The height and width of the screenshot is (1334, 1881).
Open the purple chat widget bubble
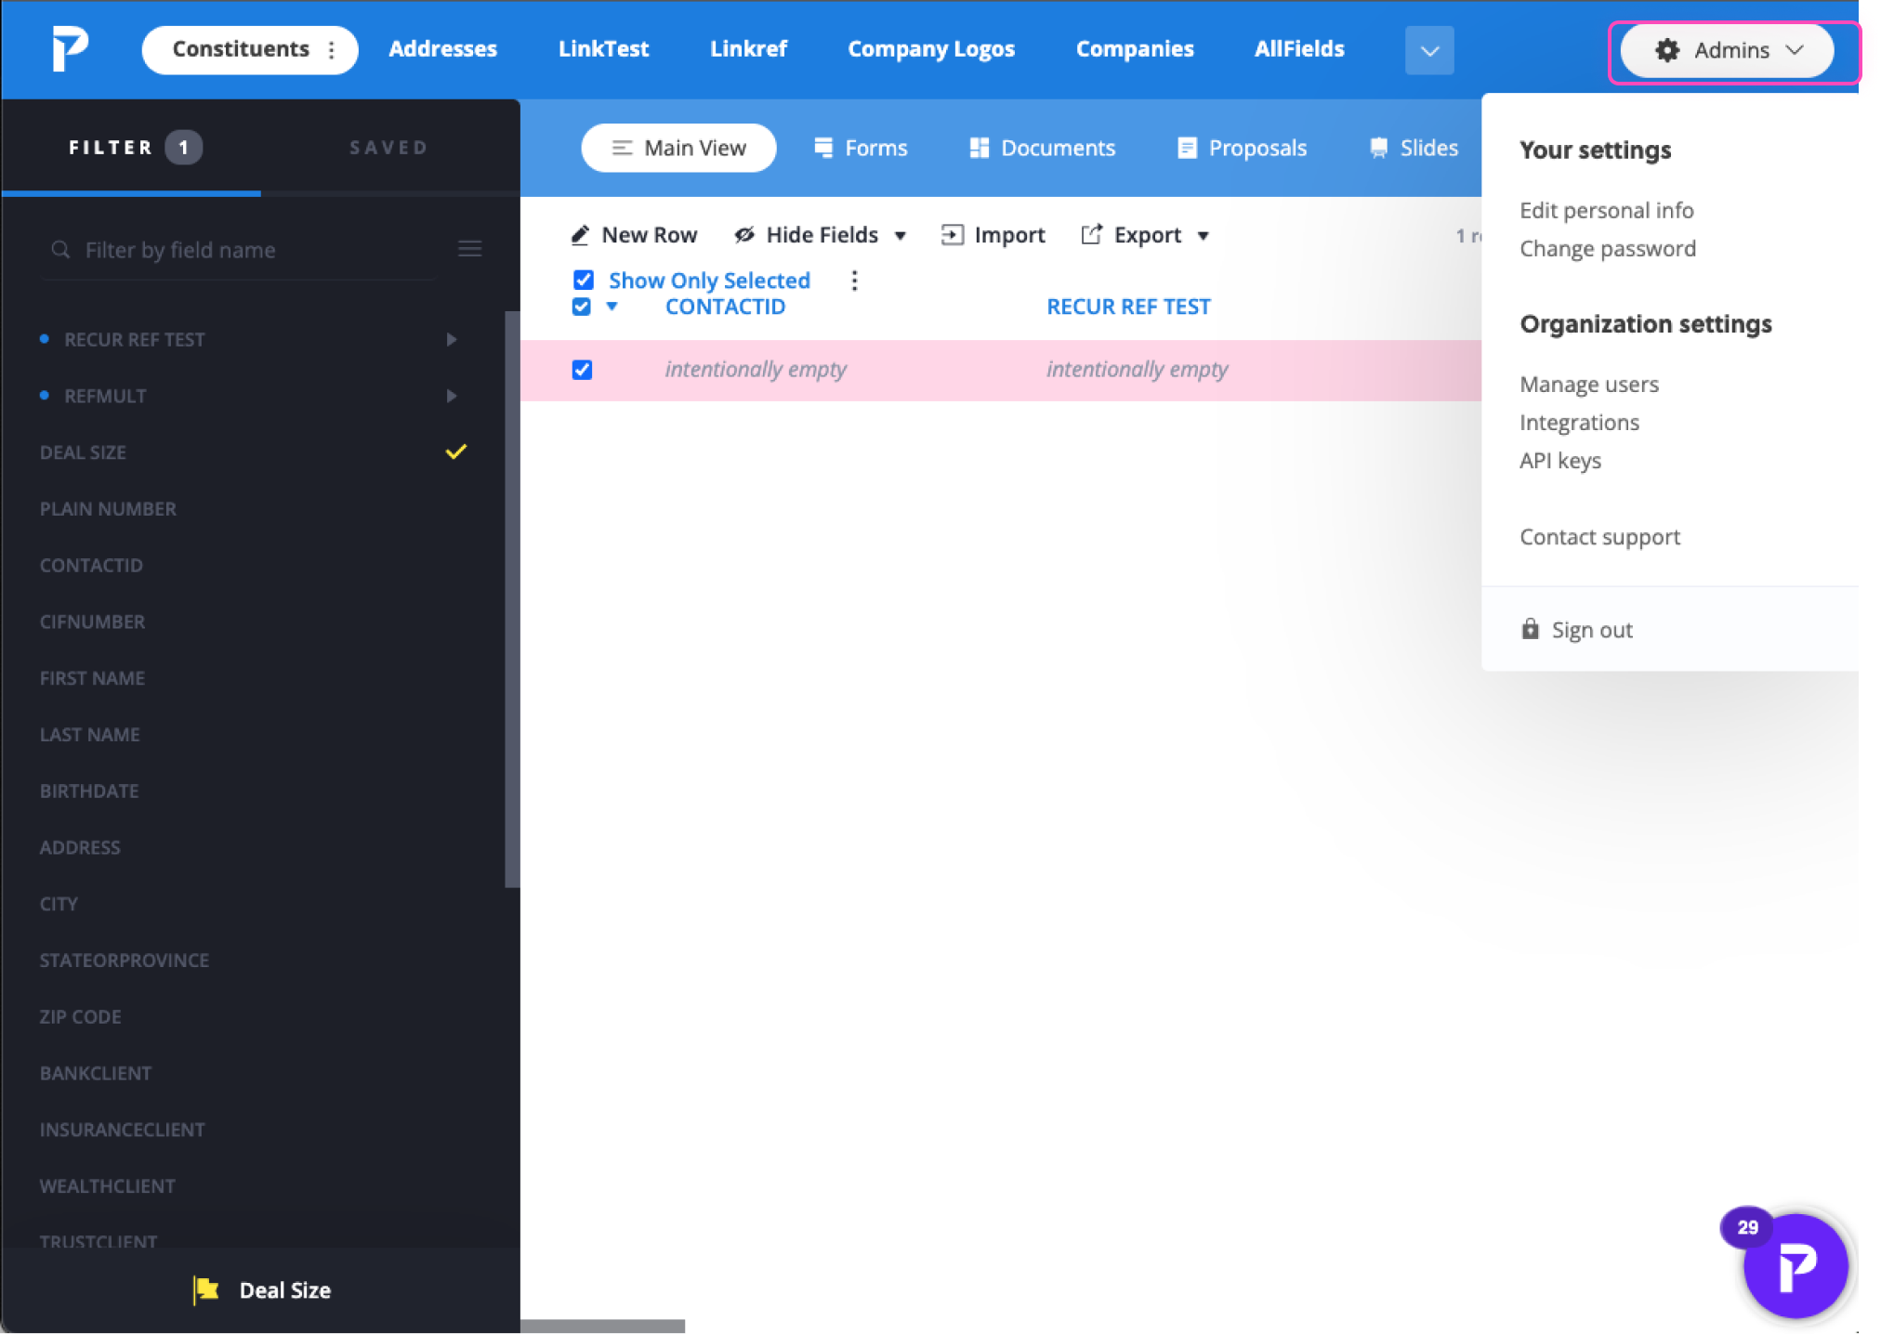click(1795, 1265)
